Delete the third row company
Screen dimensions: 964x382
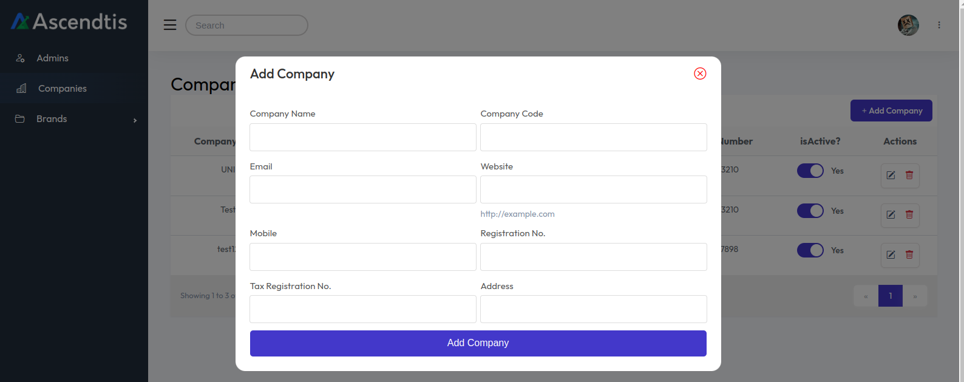(909, 255)
